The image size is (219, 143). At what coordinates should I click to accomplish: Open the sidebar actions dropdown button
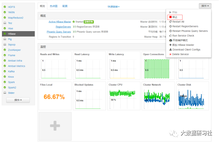coord(18,100)
